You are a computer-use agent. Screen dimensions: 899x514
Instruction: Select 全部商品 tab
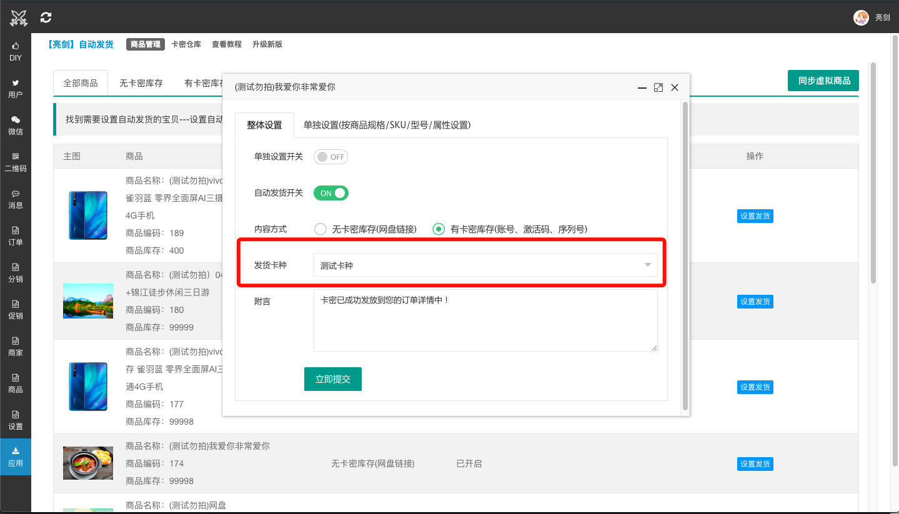tap(81, 83)
